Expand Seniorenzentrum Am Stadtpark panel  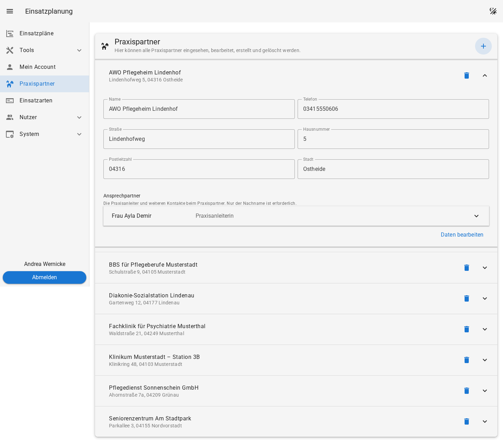[485, 421]
